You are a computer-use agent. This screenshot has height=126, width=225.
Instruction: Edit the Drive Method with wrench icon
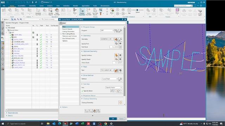(x=120, y=79)
